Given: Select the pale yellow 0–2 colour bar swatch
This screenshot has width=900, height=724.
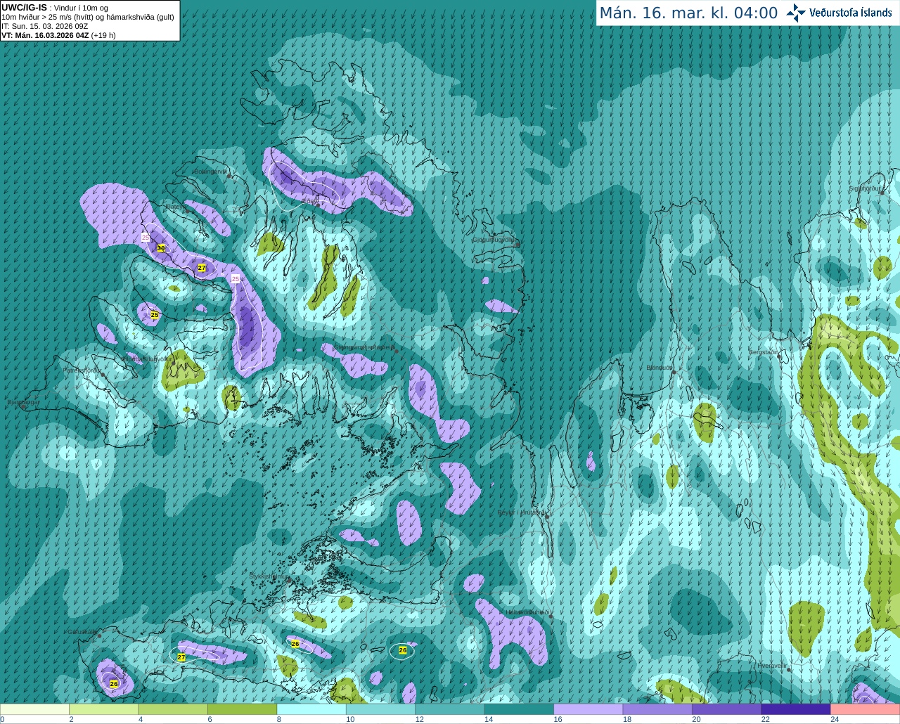Looking at the screenshot, I should point(34,709).
